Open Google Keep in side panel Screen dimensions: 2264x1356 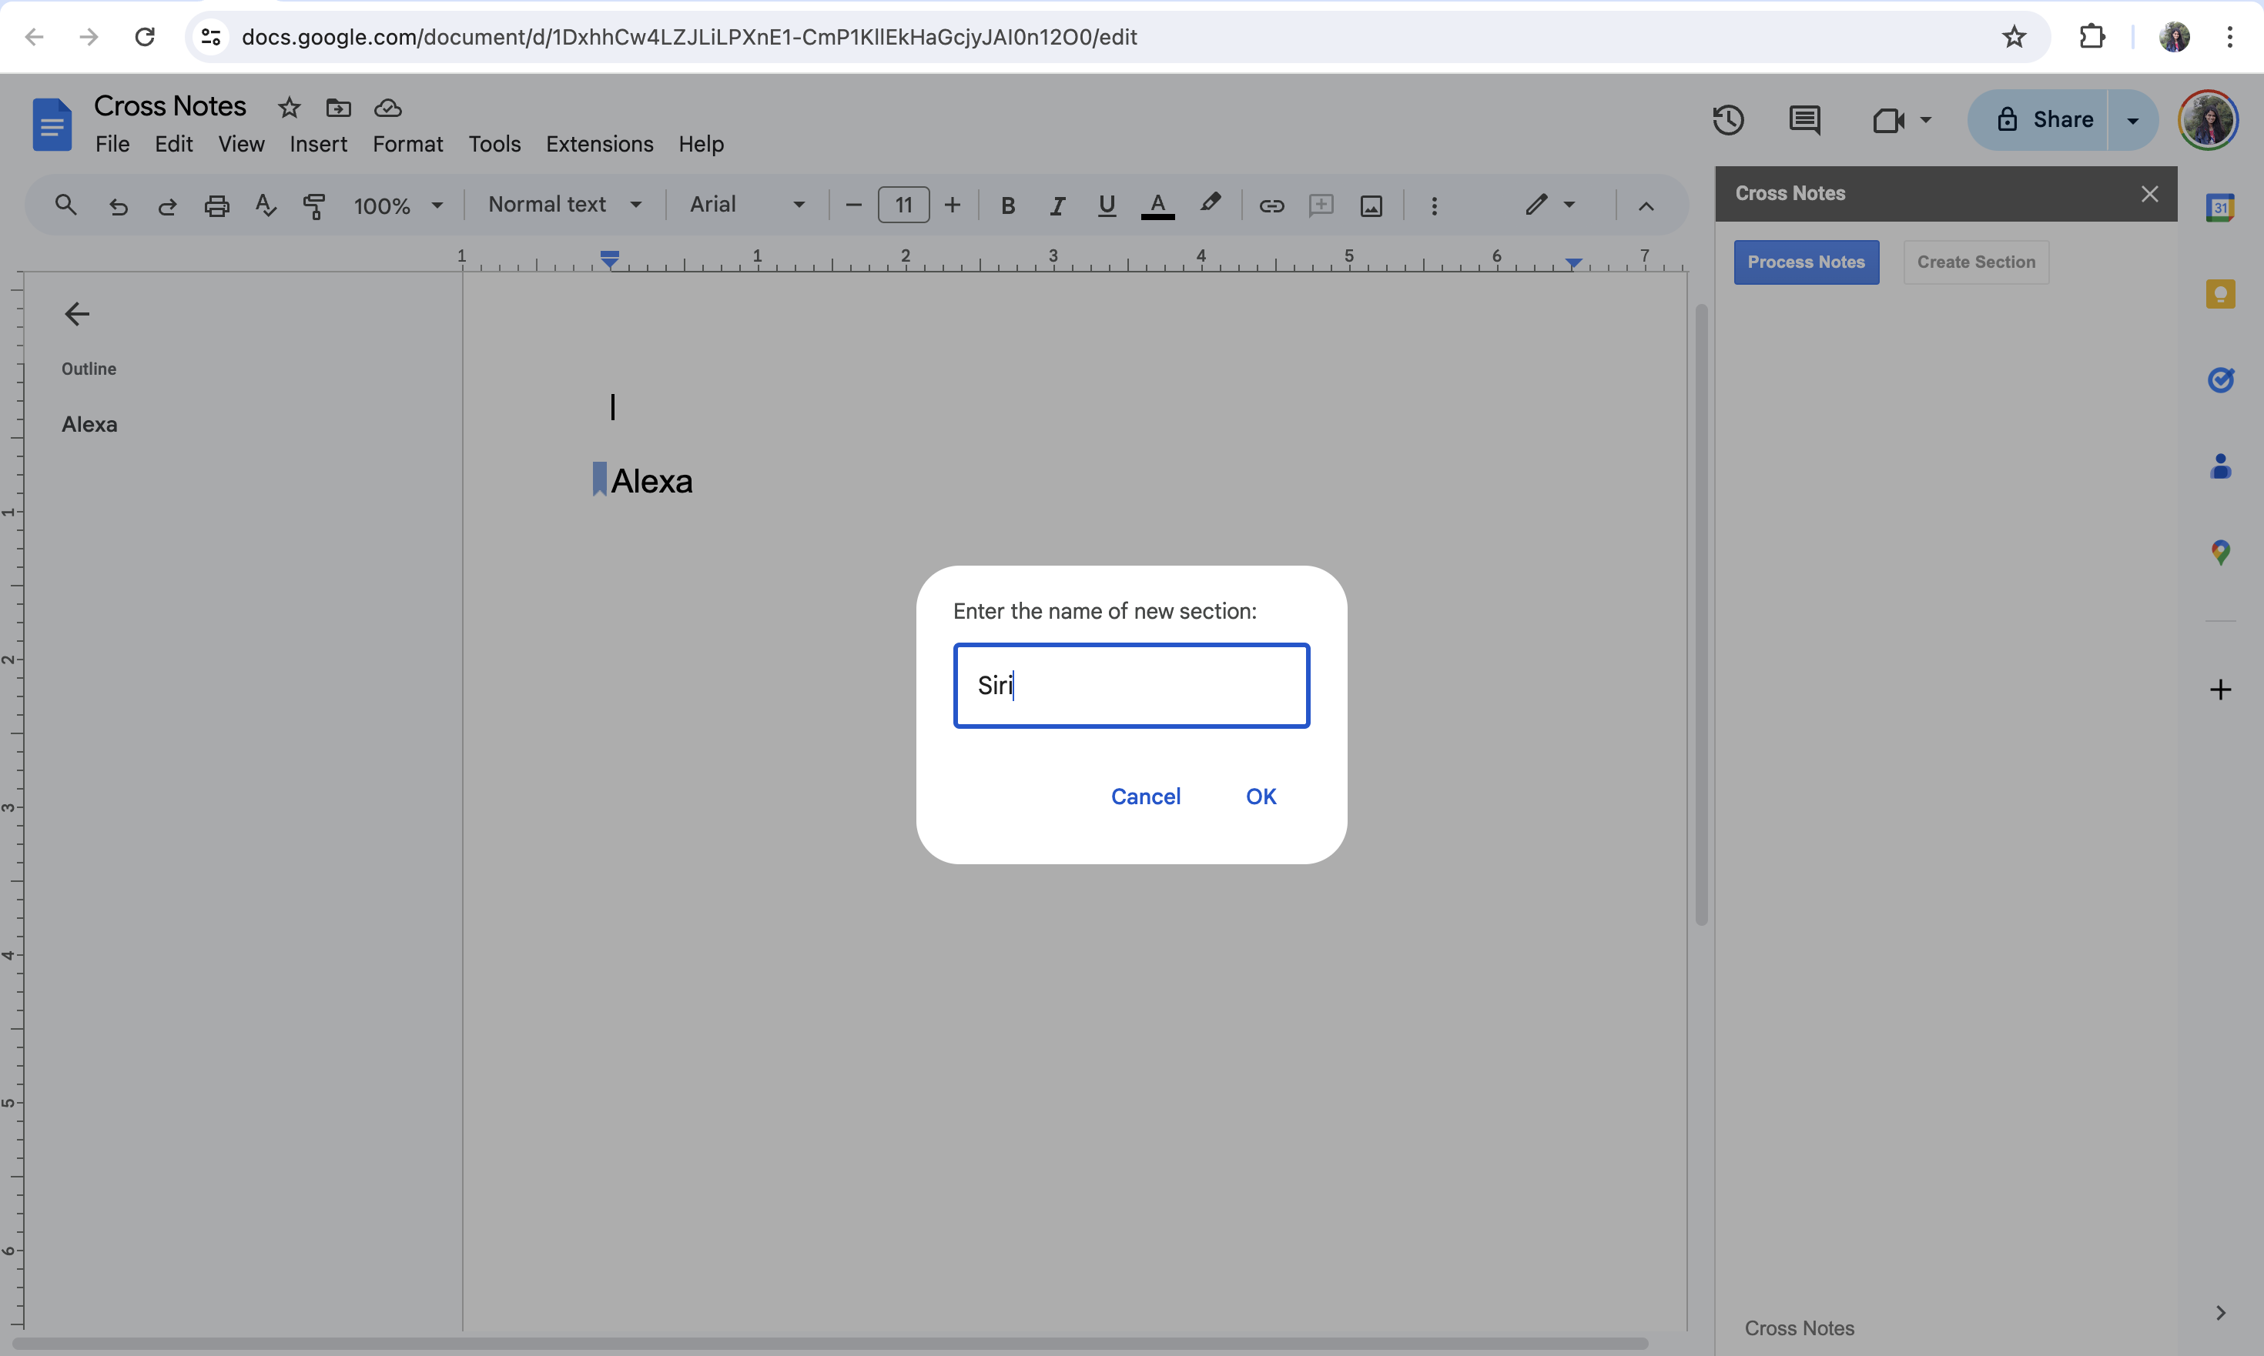coord(2219,294)
